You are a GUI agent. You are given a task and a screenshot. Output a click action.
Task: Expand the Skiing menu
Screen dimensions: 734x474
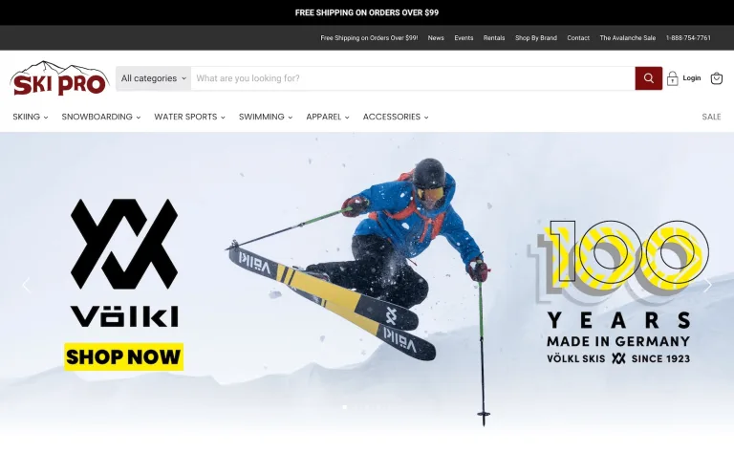[x=31, y=117]
